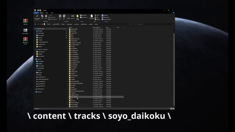Refresh the folder view

tap(131, 24)
